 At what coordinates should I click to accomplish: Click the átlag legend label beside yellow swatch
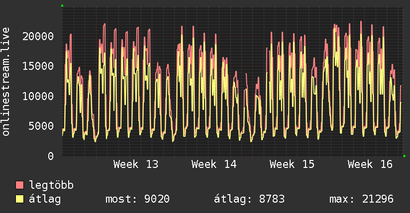tap(45, 199)
